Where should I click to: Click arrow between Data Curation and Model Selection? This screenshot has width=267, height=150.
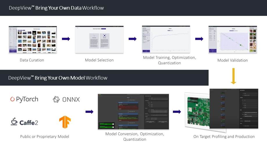[x=66, y=39]
